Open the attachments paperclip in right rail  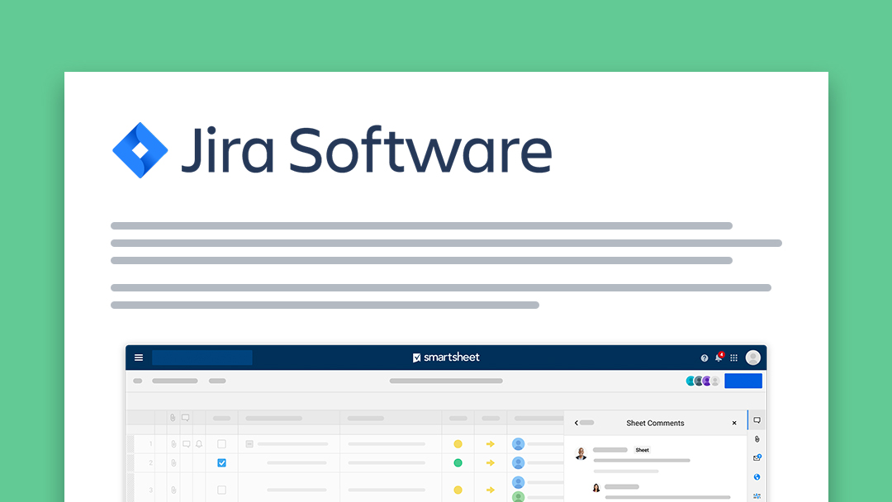(757, 439)
